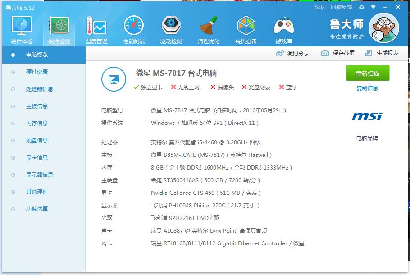Click the 鲁大师 mascot avatar
The height and width of the screenshot is (275, 410).
(x=383, y=28)
